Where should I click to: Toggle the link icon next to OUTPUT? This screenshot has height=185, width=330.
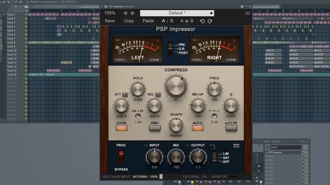click(x=187, y=145)
